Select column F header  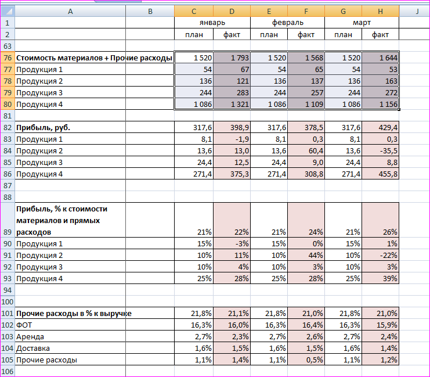pyautogui.click(x=306, y=11)
